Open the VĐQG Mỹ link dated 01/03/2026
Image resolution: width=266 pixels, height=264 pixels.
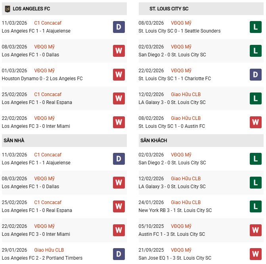[44, 71]
